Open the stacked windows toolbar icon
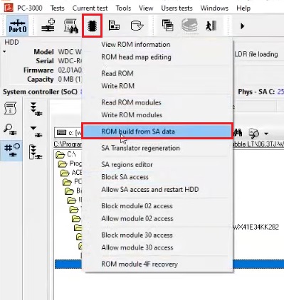Viewport: 284px width, 300px height. [167, 26]
